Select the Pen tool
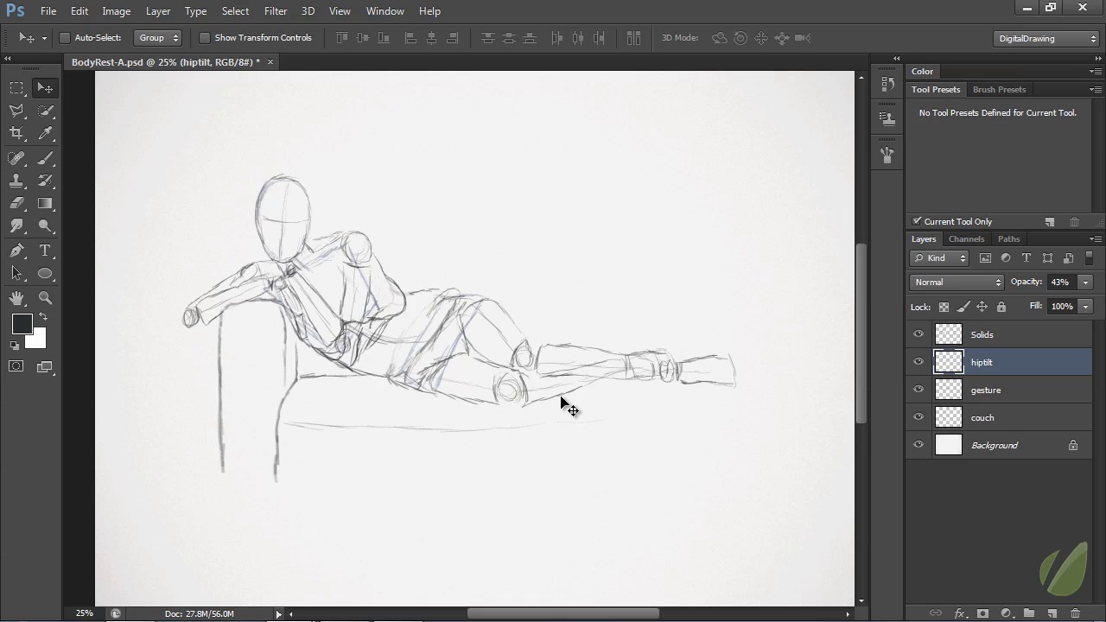 pyautogui.click(x=16, y=251)
